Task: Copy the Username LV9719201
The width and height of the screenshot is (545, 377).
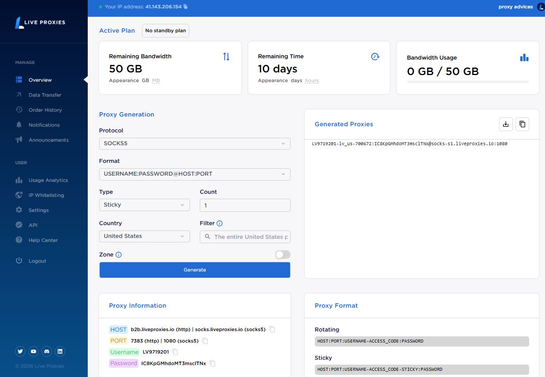Action: point(175,352)
